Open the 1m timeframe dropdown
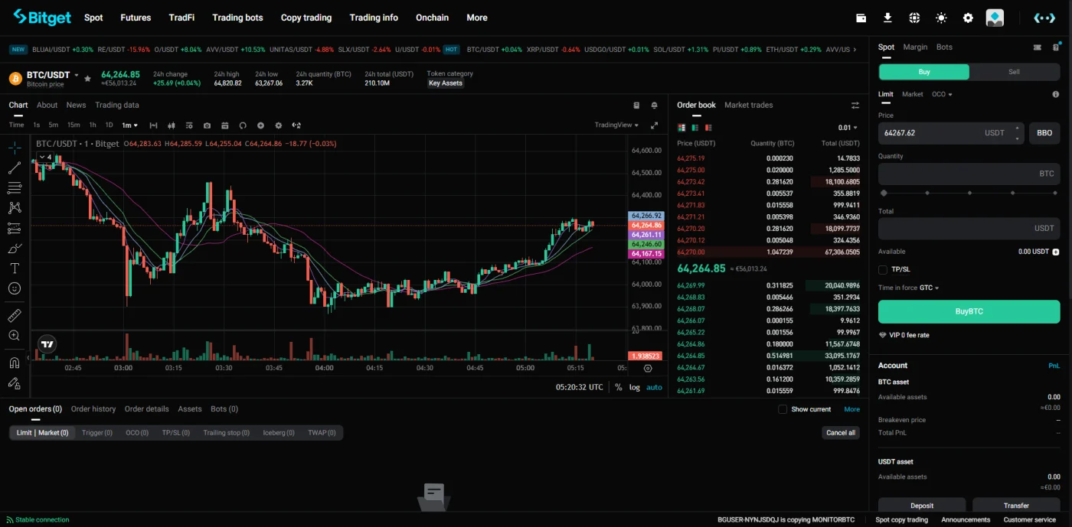Image resolution: width=1072 pixels, height=527 pixels. 130,125
